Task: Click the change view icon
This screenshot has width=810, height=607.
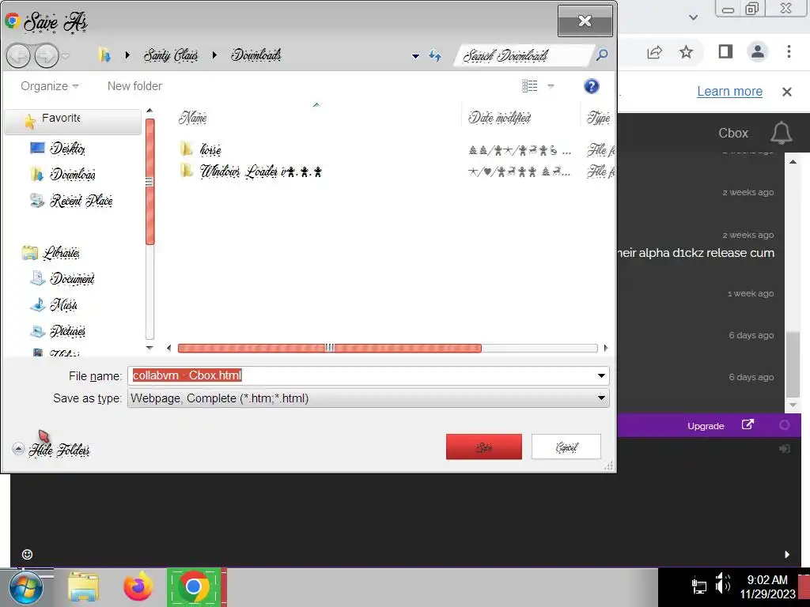Action: pyautogui.click(x=529, y=85)
